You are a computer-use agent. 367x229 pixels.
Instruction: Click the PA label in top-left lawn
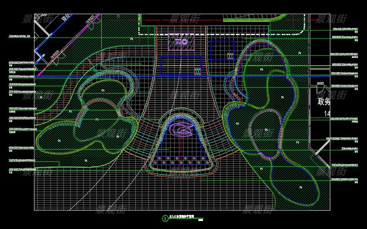point(132,39)
